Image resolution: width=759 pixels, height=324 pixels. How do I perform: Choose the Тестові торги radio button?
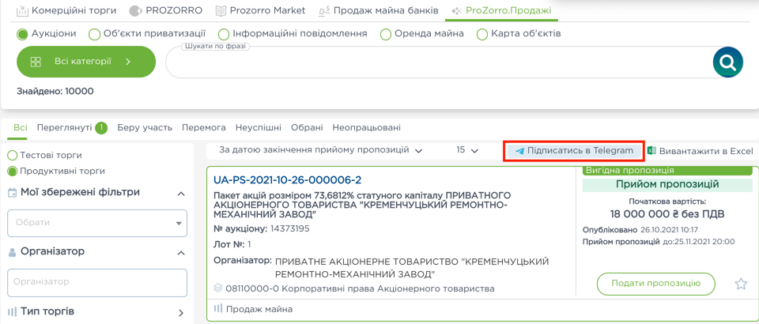click(13, 156)
